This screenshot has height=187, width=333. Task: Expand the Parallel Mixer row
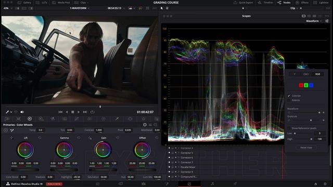click(x=179, y=167)
